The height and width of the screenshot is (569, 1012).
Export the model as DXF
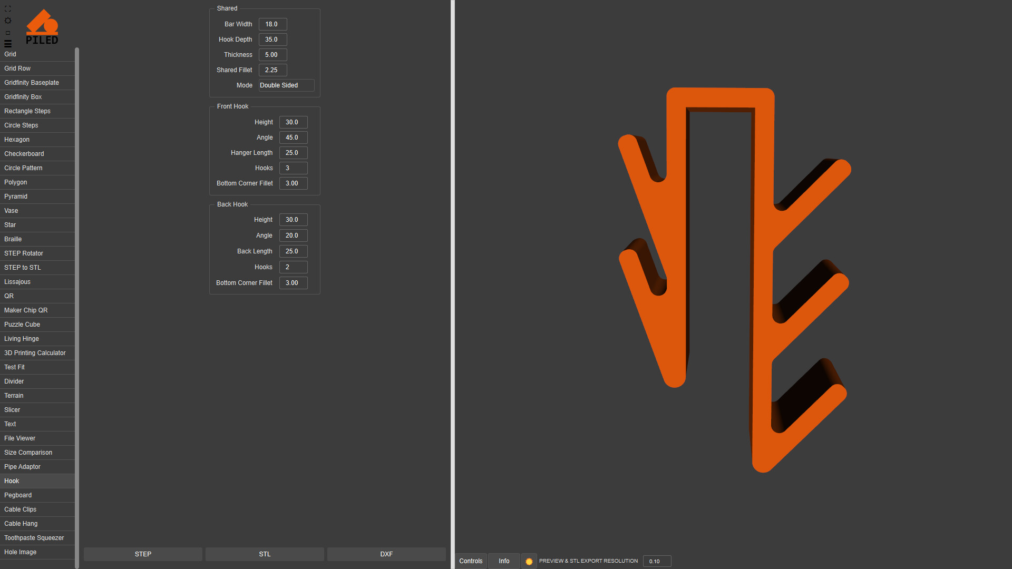tap(386, 554)
